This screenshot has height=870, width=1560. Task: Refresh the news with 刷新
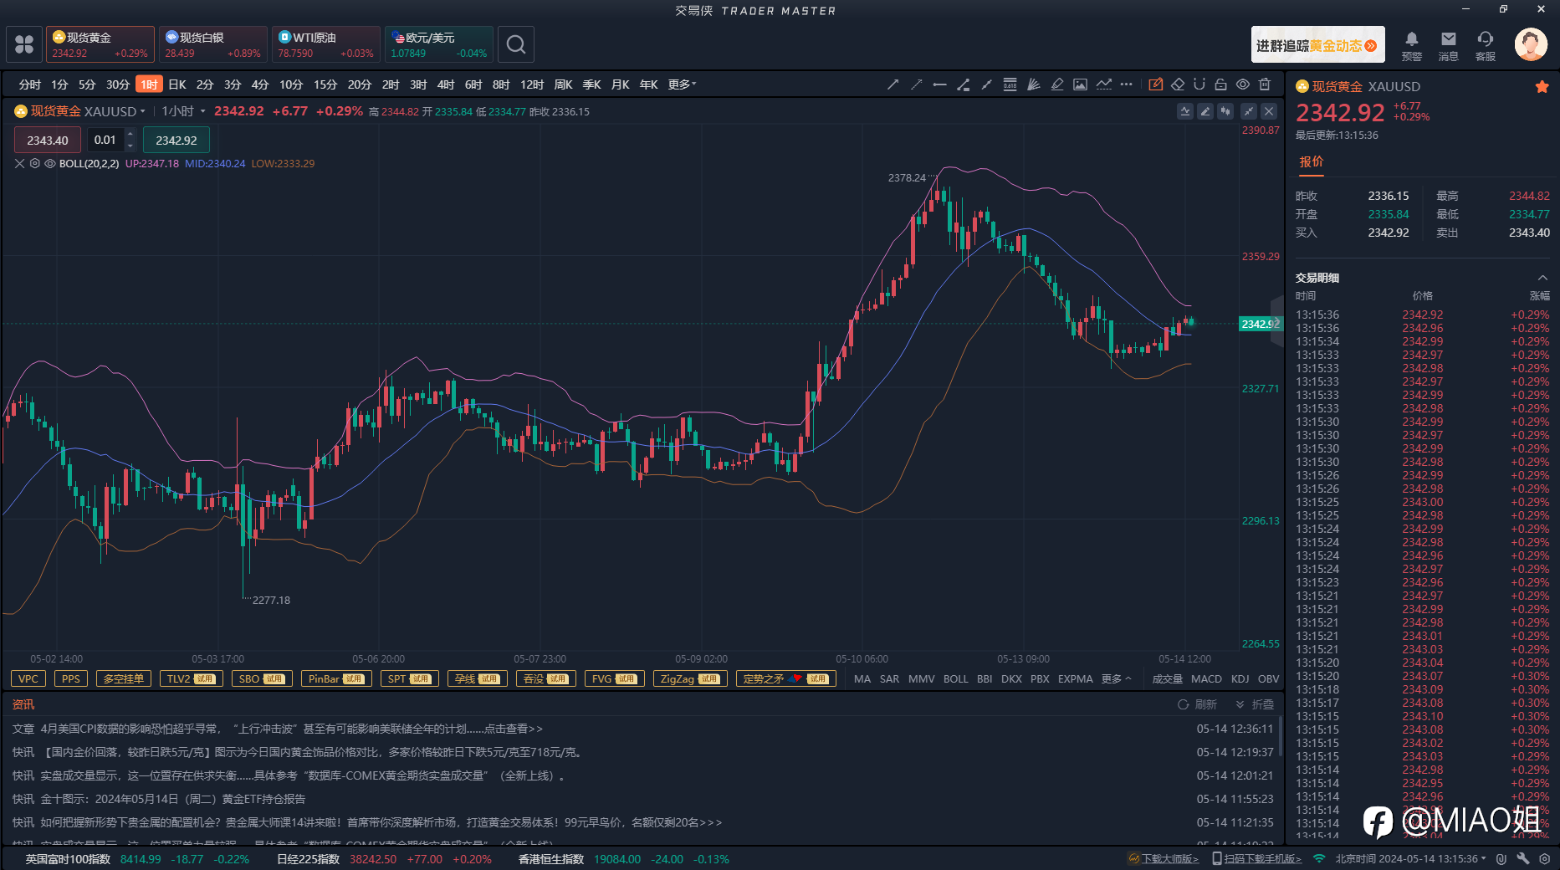click(1197, 705)
